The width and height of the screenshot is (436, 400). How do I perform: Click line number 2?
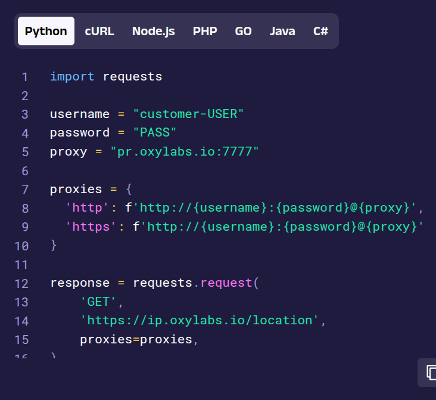[25, 96]
